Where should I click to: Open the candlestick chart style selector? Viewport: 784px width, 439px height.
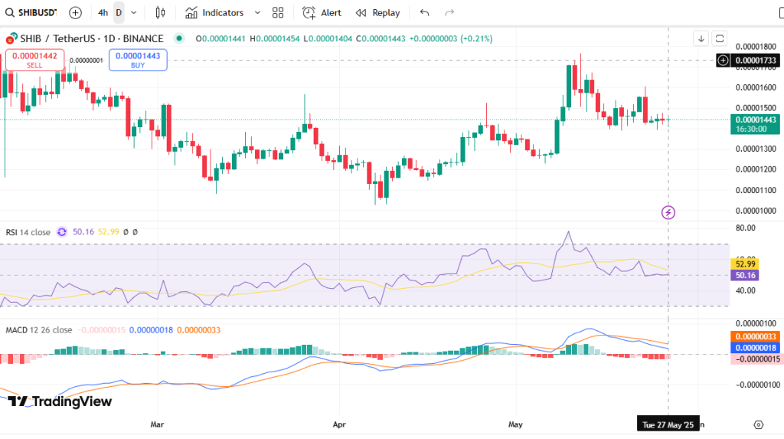pos(160,12)
